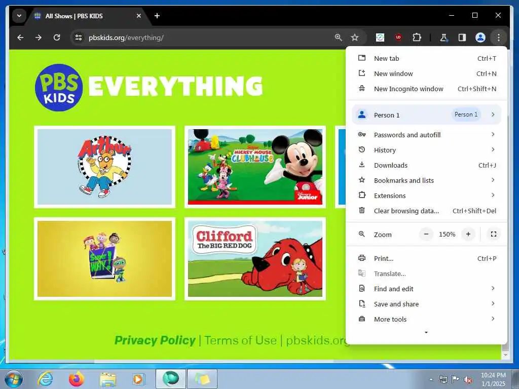Follow the pbskids.org footer link
The image size is (519, 389).
316,340
